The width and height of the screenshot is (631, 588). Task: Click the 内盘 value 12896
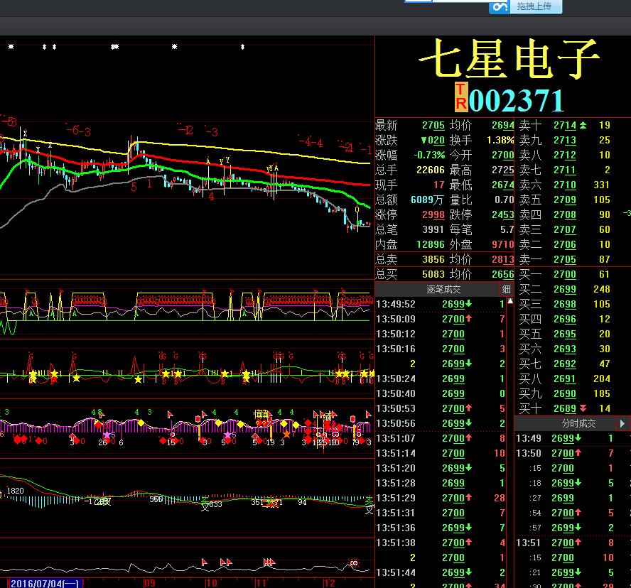point(430,244)
